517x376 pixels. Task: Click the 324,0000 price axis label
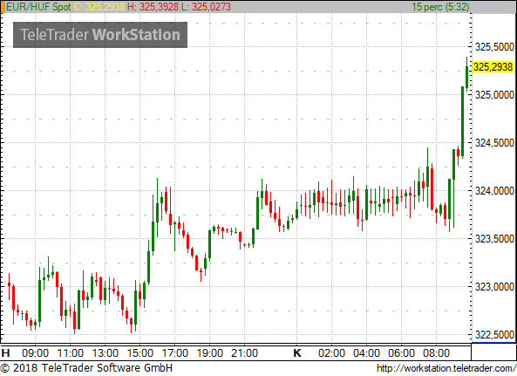click(494, 191)
